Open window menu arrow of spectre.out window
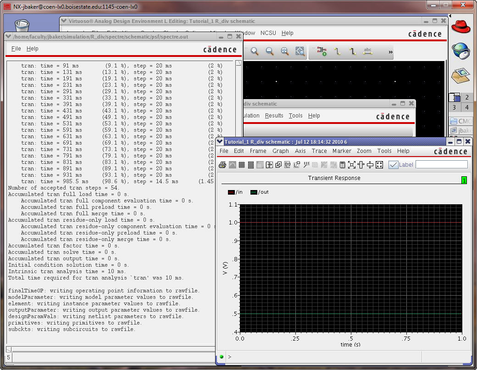 pos(8,36)
